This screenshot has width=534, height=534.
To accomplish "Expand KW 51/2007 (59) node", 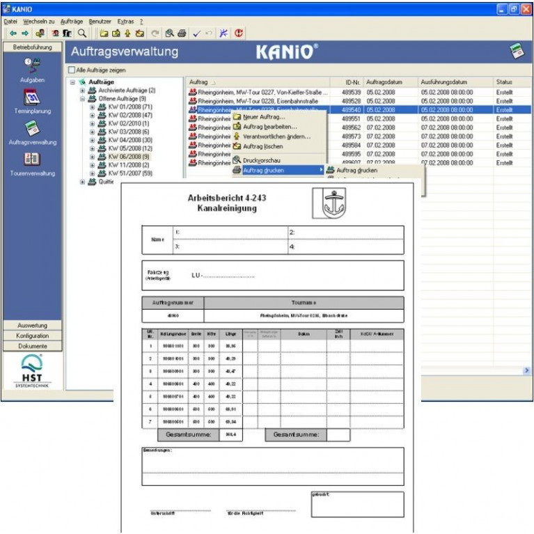I will tap(92, 173).
